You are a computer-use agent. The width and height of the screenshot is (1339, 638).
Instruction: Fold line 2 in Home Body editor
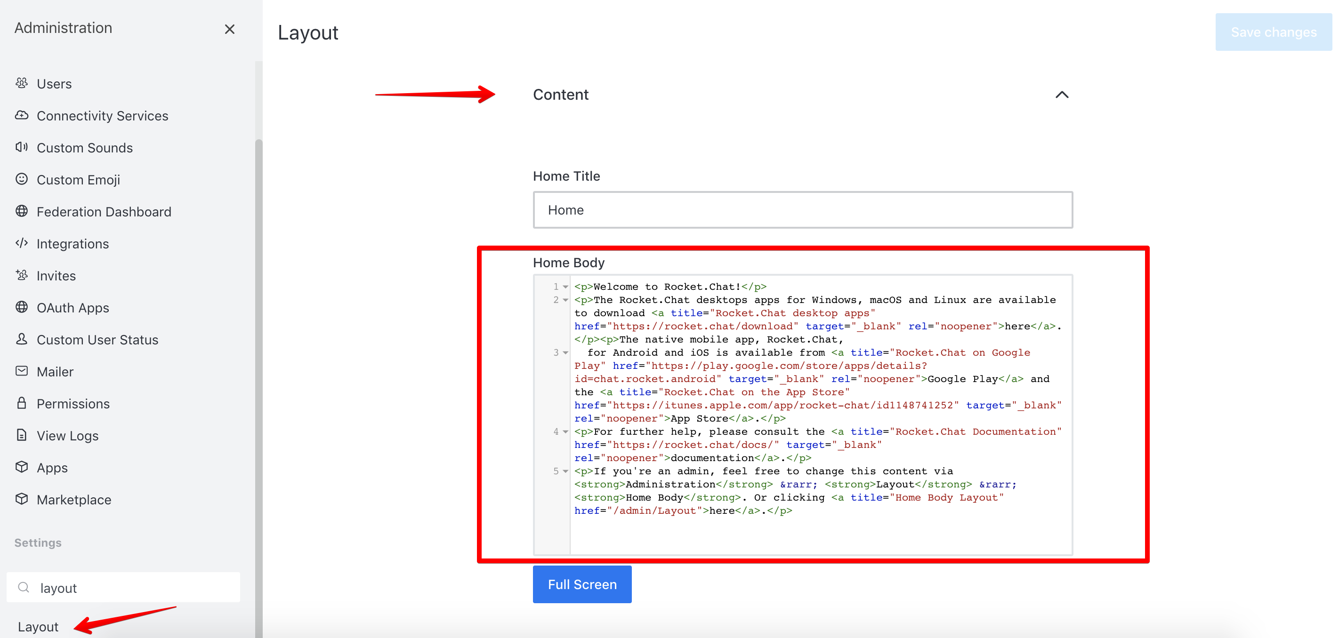(565, 300)
